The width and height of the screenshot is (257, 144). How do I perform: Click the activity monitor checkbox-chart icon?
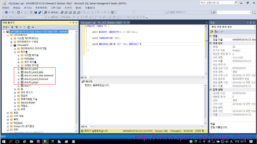[113, 13]
